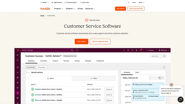Open the Biketools account dropdown
Screen dimensions: 185x104
(164, 50)
